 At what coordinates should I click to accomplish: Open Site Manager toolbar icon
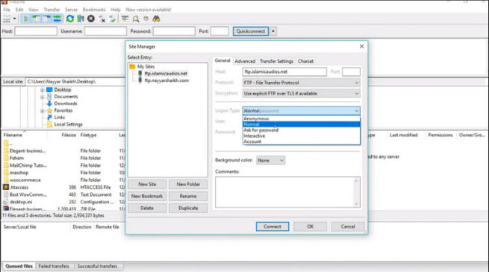[x=7, y=19]
